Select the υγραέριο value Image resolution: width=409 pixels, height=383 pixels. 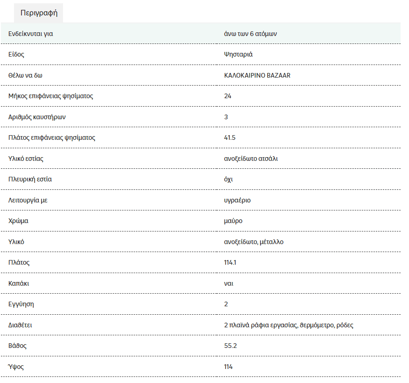pos(237,200)
